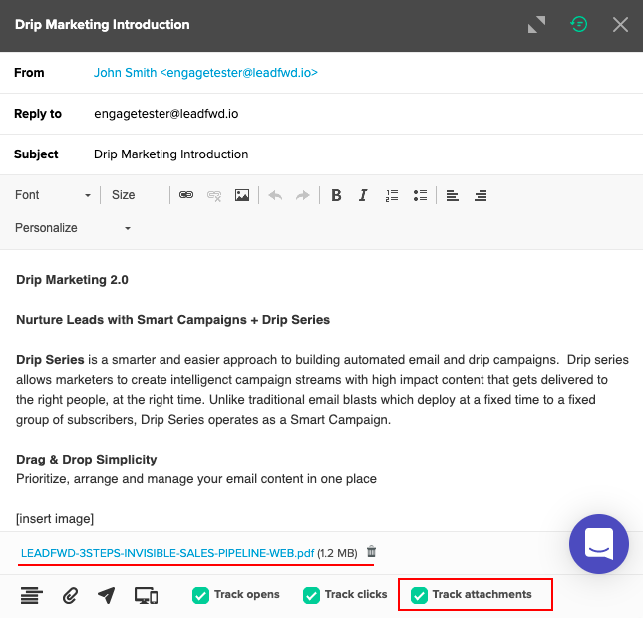Toggle italic formatting
The image size is (643, 618).
(x=363, y=195)
